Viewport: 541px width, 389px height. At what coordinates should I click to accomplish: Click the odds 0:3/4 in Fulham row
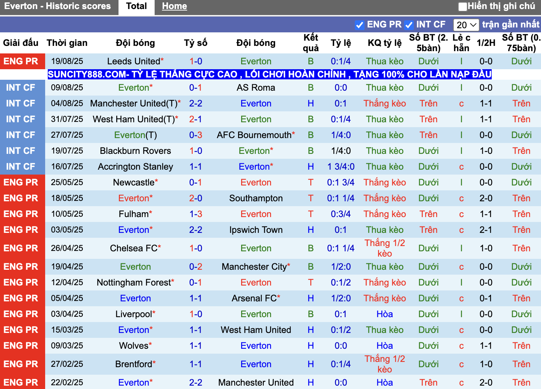point(341,214)
